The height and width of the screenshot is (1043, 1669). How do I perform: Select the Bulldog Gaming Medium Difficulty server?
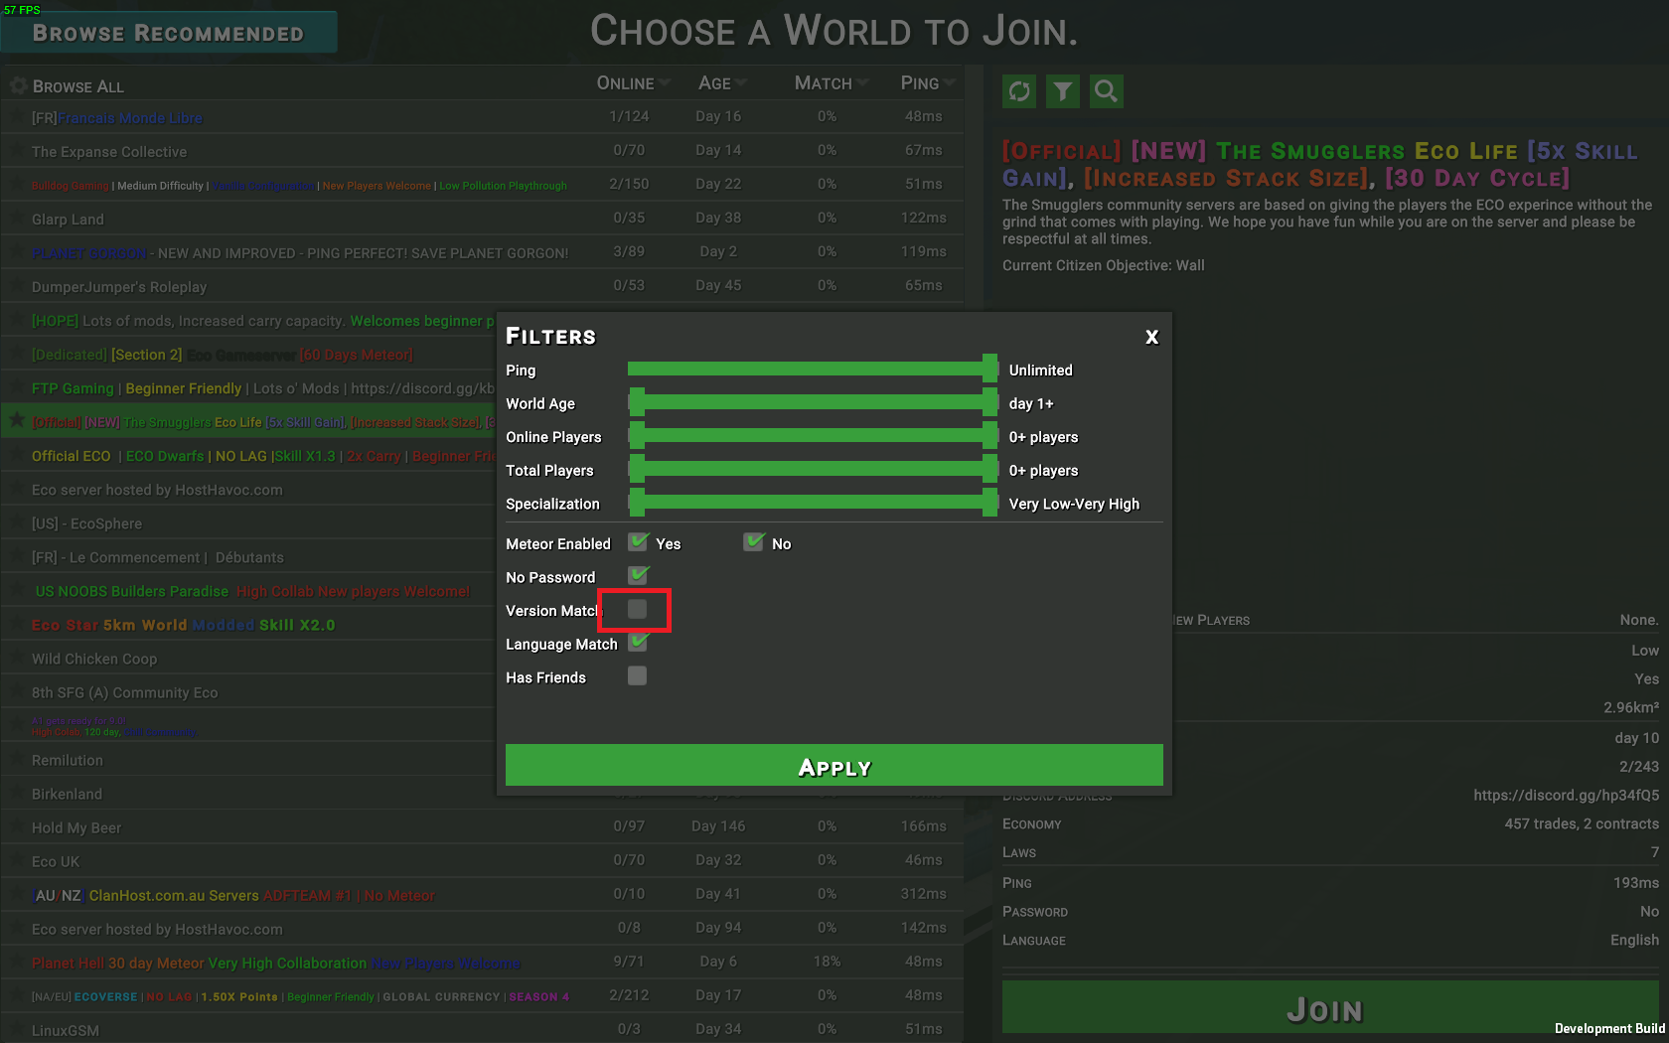(x=483, y=185)
